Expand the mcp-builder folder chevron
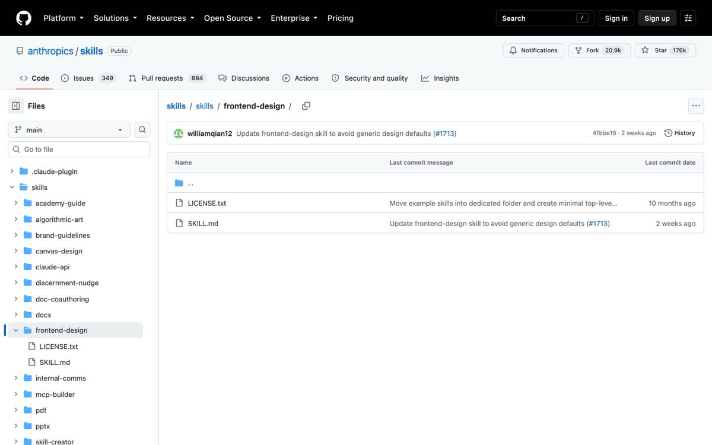 16,395
